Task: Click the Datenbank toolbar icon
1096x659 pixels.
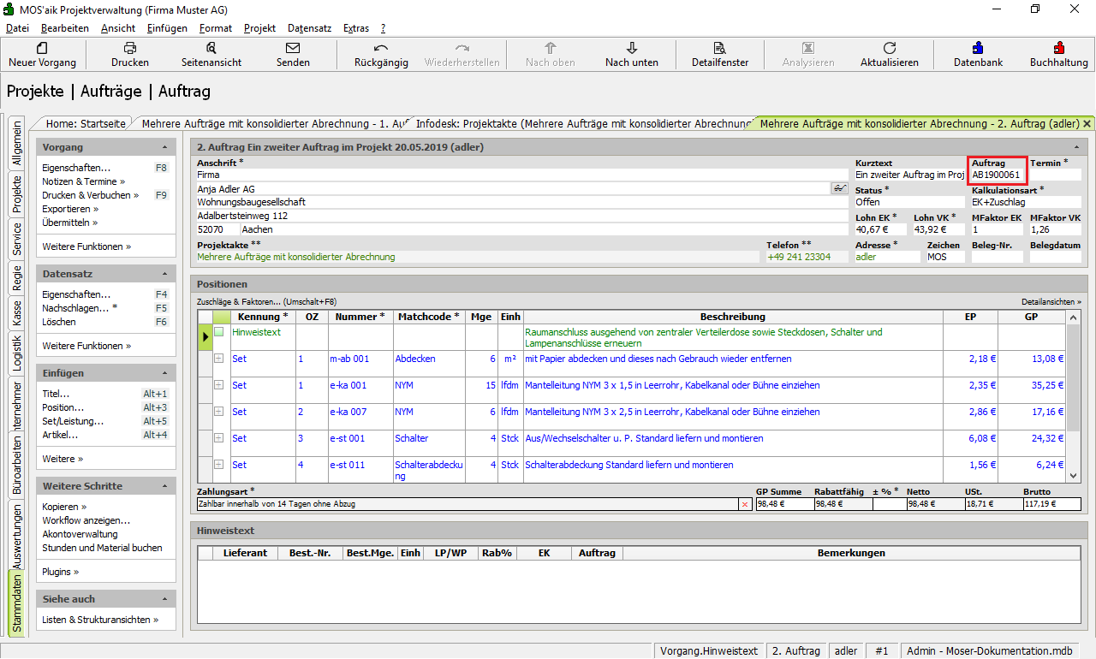Action: 978,48
